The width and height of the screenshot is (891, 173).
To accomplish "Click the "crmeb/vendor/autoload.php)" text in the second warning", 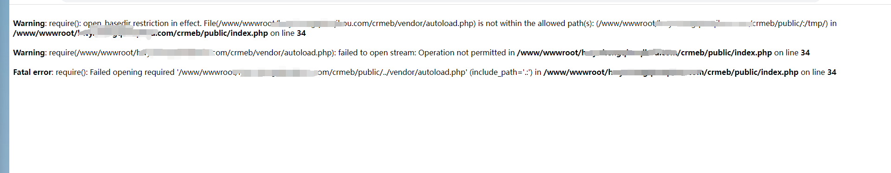I will (283, 53).
